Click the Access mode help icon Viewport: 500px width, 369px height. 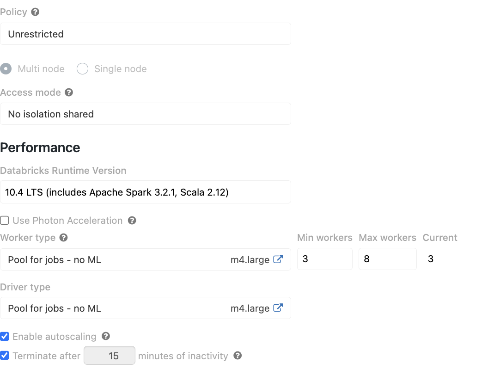tap(68, 92)
